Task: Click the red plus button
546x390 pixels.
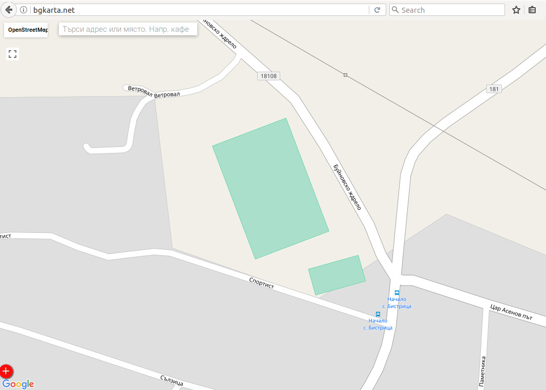Action: coord(6,371)
